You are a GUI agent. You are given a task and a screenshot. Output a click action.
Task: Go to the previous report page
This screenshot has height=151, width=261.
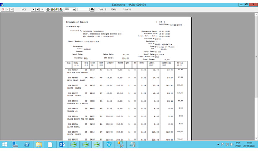coord(12,10)
